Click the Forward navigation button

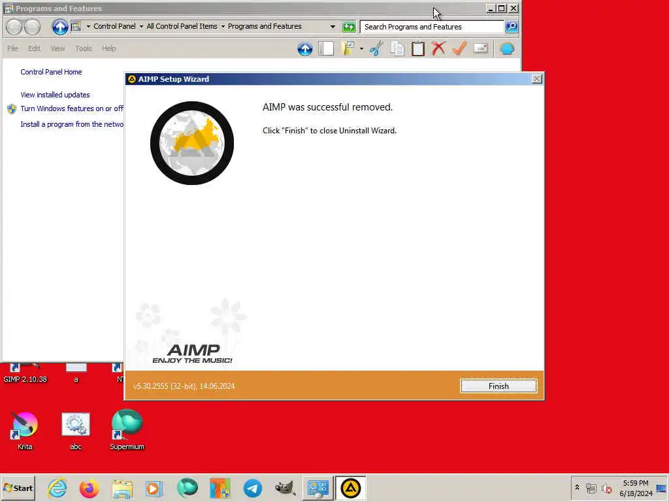point(32,27)
